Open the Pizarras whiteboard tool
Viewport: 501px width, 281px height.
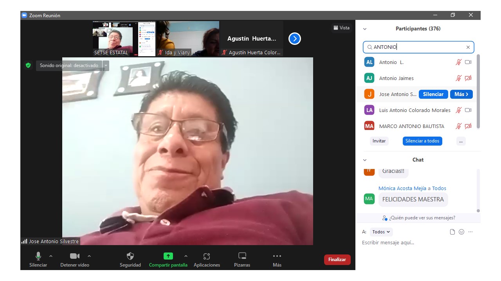[x=242, y=256]
